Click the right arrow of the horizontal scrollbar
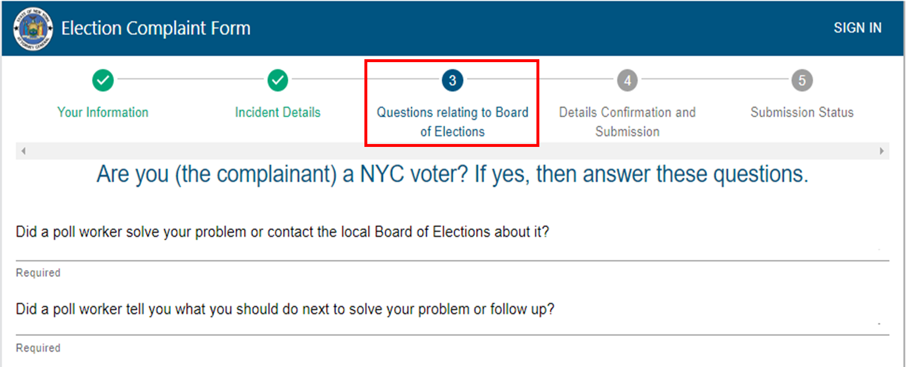Image resolution: width=909 pixels, height=367 pixels. pos(882,150)
